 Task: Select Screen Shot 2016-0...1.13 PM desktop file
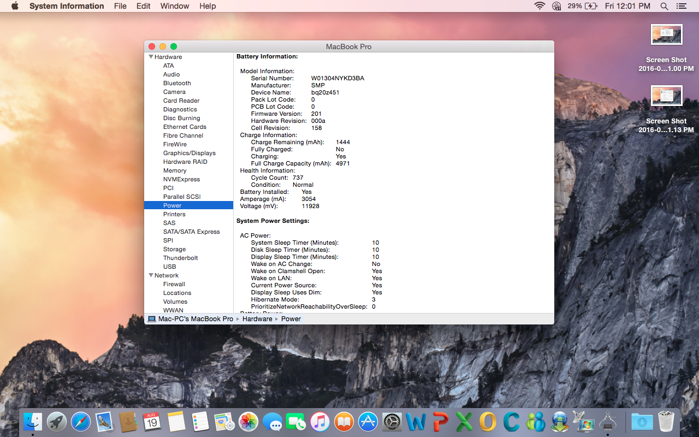666,109
